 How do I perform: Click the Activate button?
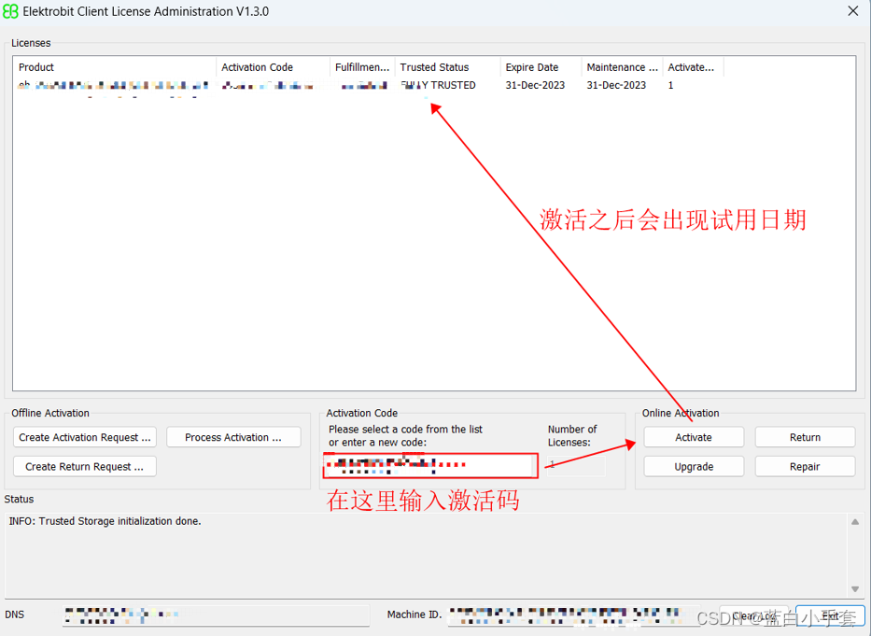click(x=694, y=437)
